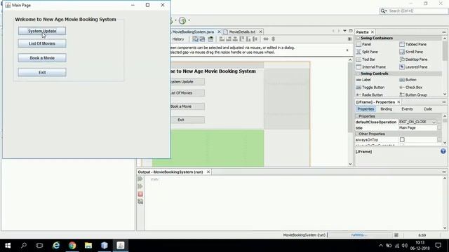Collapse the Other Properties group
The height and width of the screenshot is (252, 449).
pyautogui.click(x=357, y=134)
